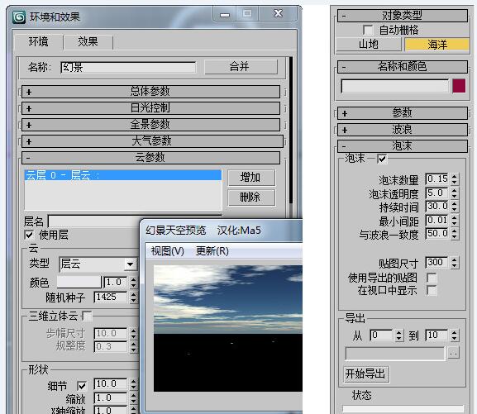Expand the 总体参数 rollout

(150, 92)
